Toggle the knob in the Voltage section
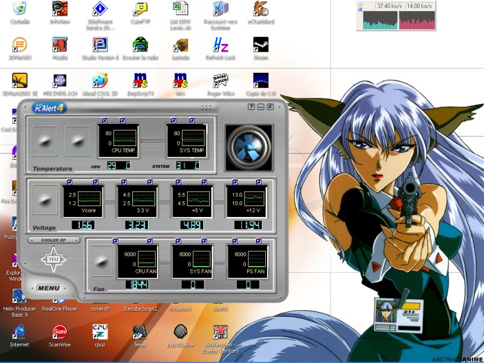Screen dimensions: 484x363 (x=45, y=200)
